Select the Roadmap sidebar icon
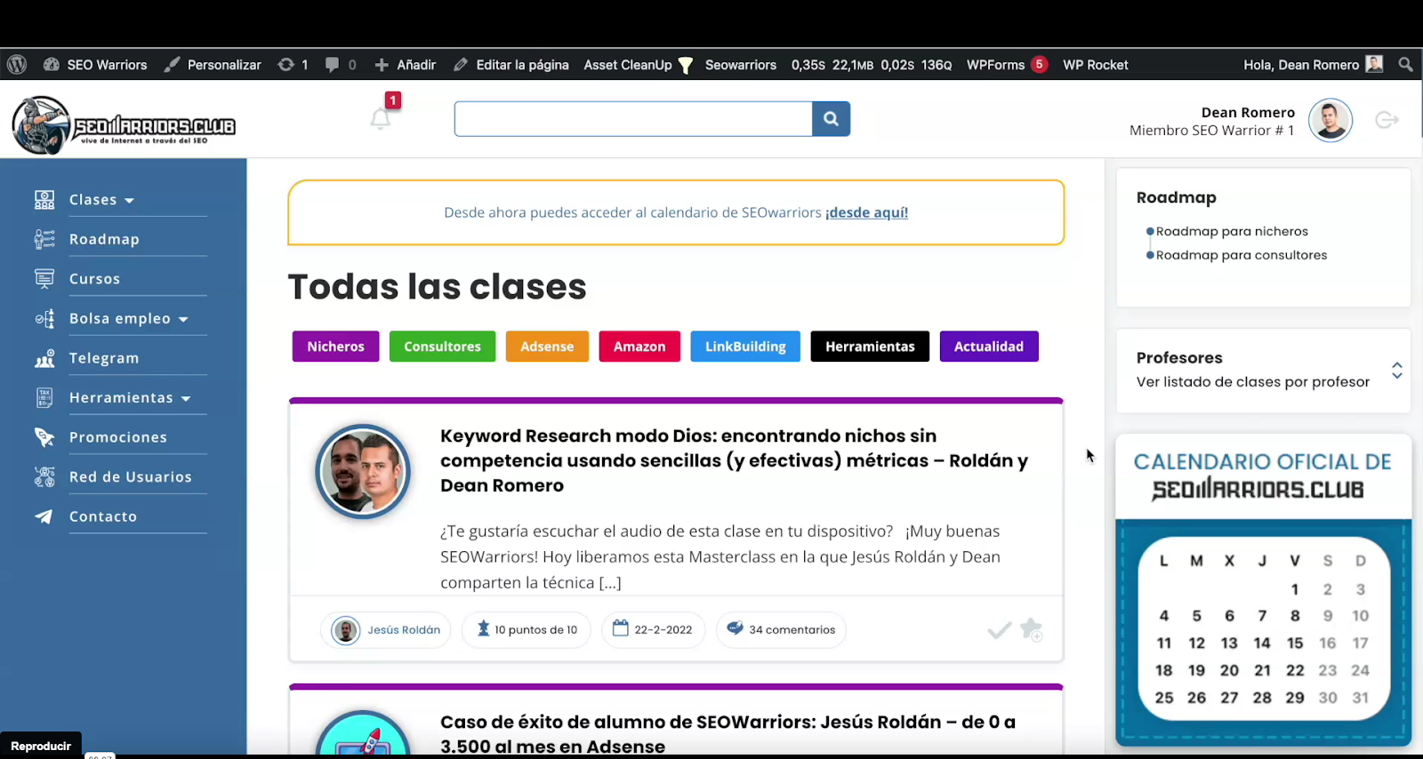 44,239
